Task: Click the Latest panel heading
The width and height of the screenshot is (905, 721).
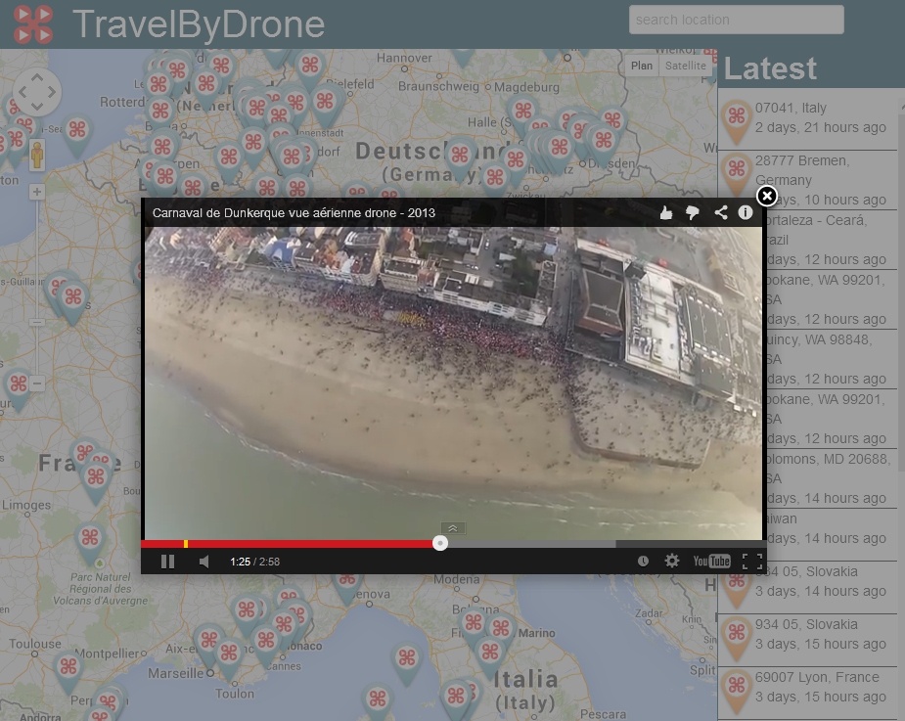Action: [x=770, y=68]
